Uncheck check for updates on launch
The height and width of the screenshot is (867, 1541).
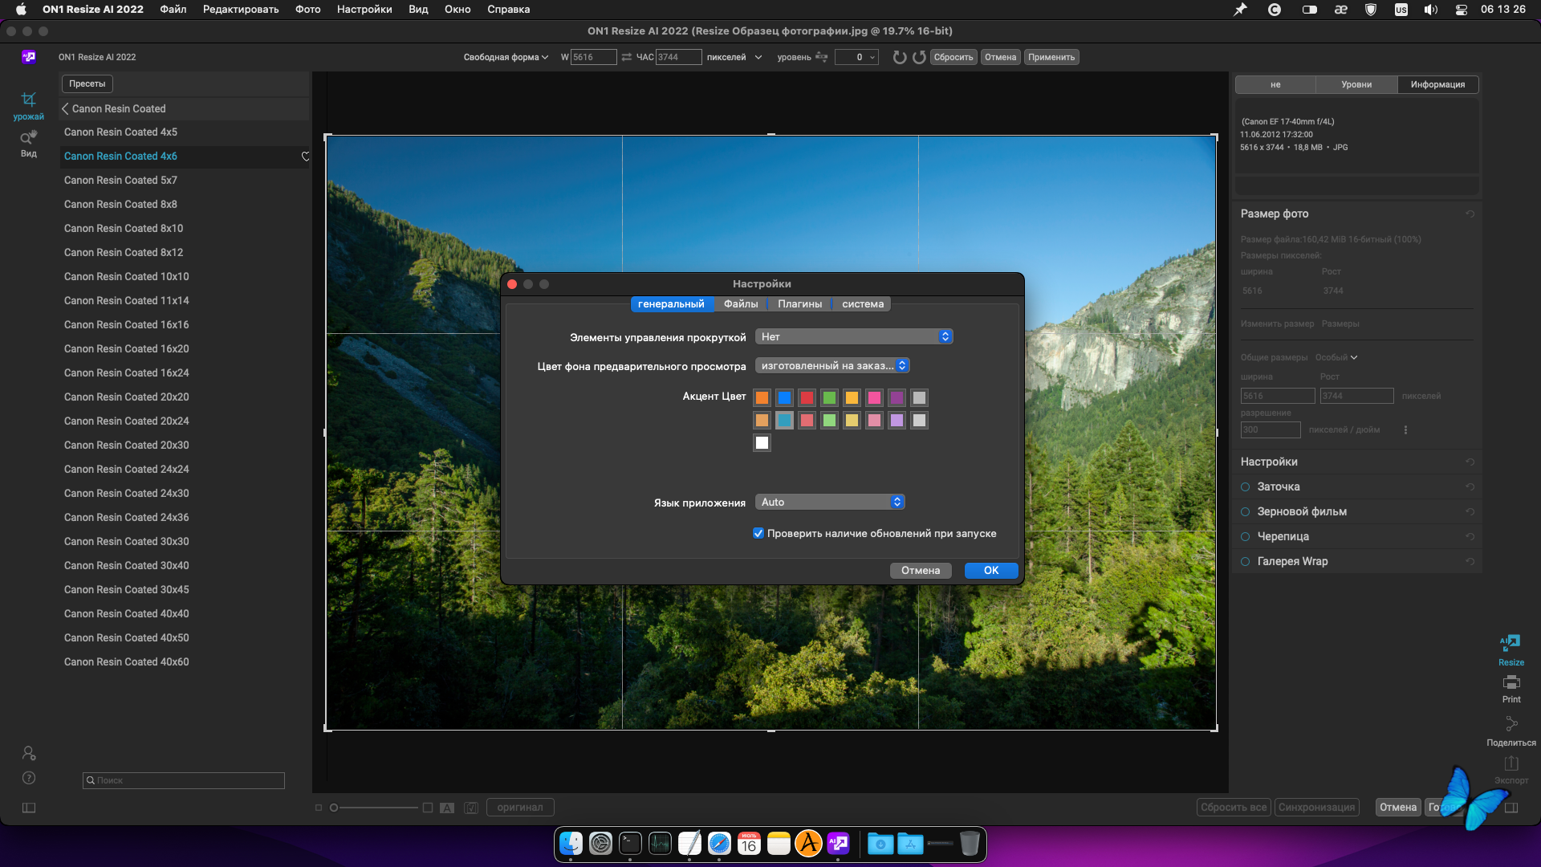758,534
